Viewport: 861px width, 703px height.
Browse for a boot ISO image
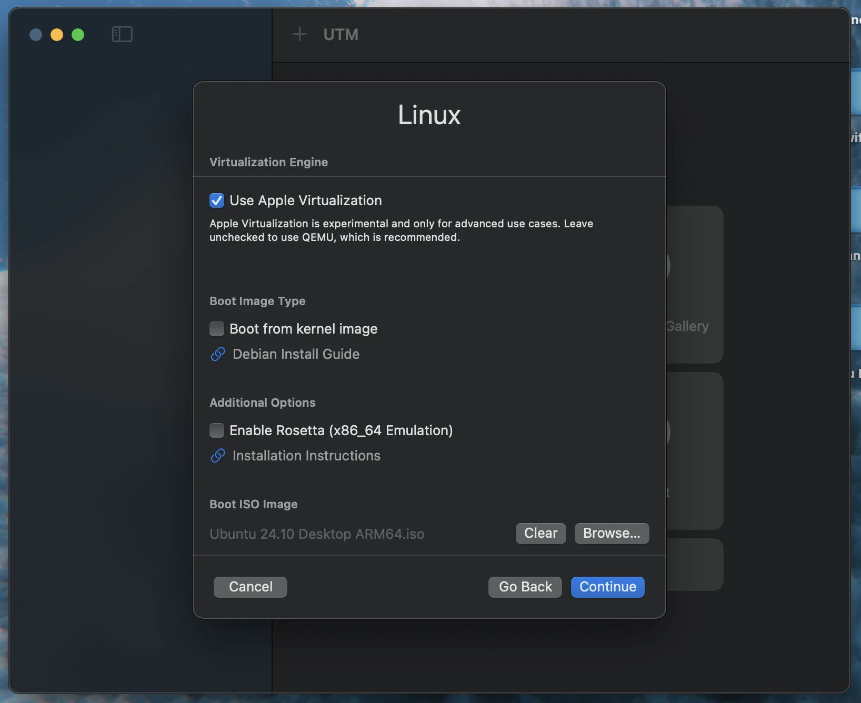[612, 533]
